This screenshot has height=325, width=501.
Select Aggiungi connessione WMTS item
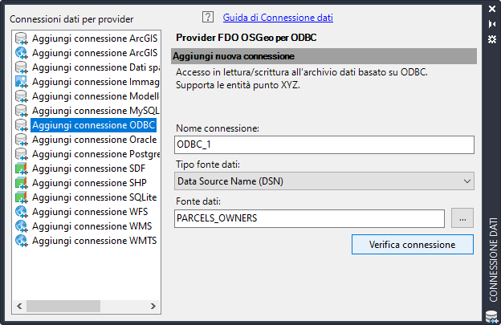(94, 241)
